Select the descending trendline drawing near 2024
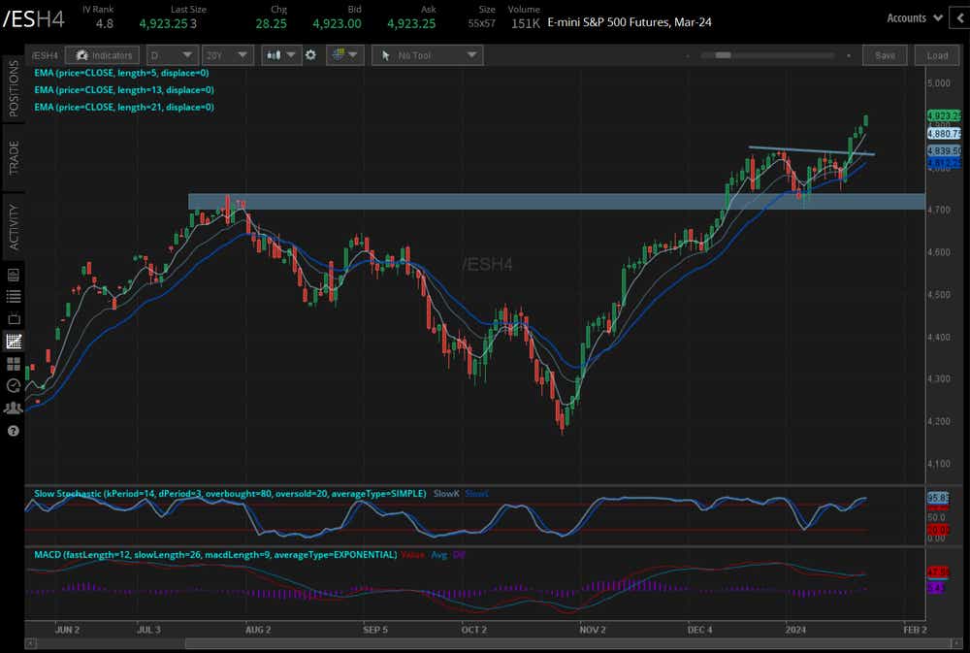 click(x=811, y=150)
